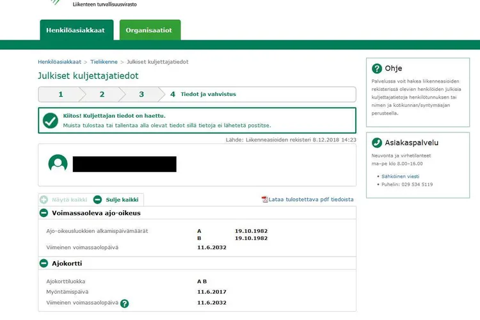
Task: Click the Asiakaspalvelu phone icon
Action: tap(376, 143)
